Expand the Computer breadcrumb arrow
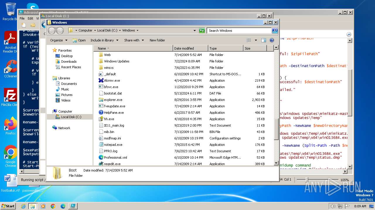Screen dimensions: 375x210 95,30
